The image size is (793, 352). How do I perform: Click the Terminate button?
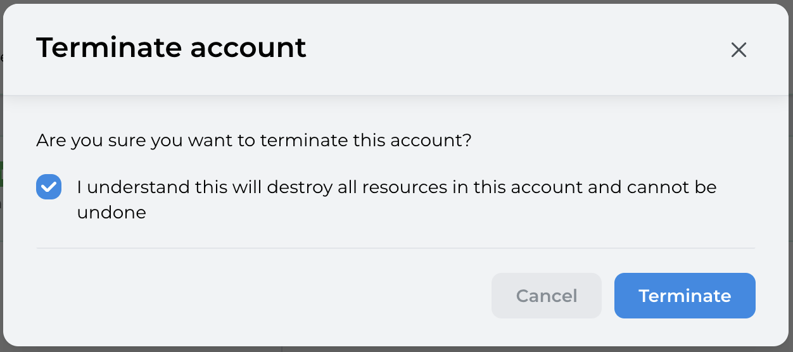click(685, 296)
